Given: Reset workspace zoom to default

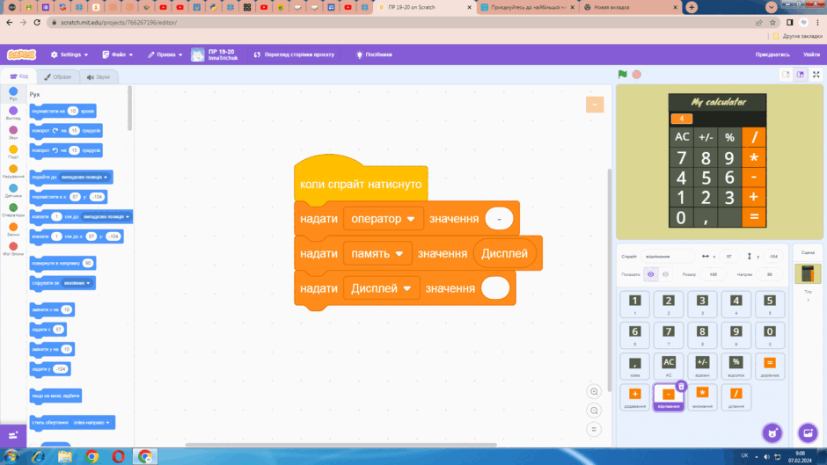Looking at the screenshot, I should [x=594, y=430].
